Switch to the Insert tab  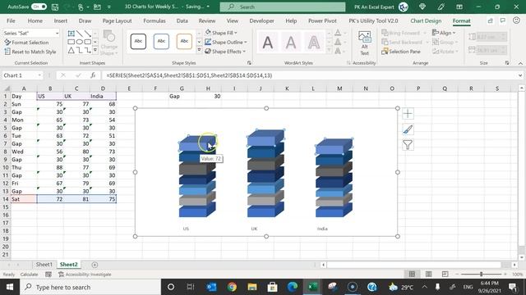(61, 20)
